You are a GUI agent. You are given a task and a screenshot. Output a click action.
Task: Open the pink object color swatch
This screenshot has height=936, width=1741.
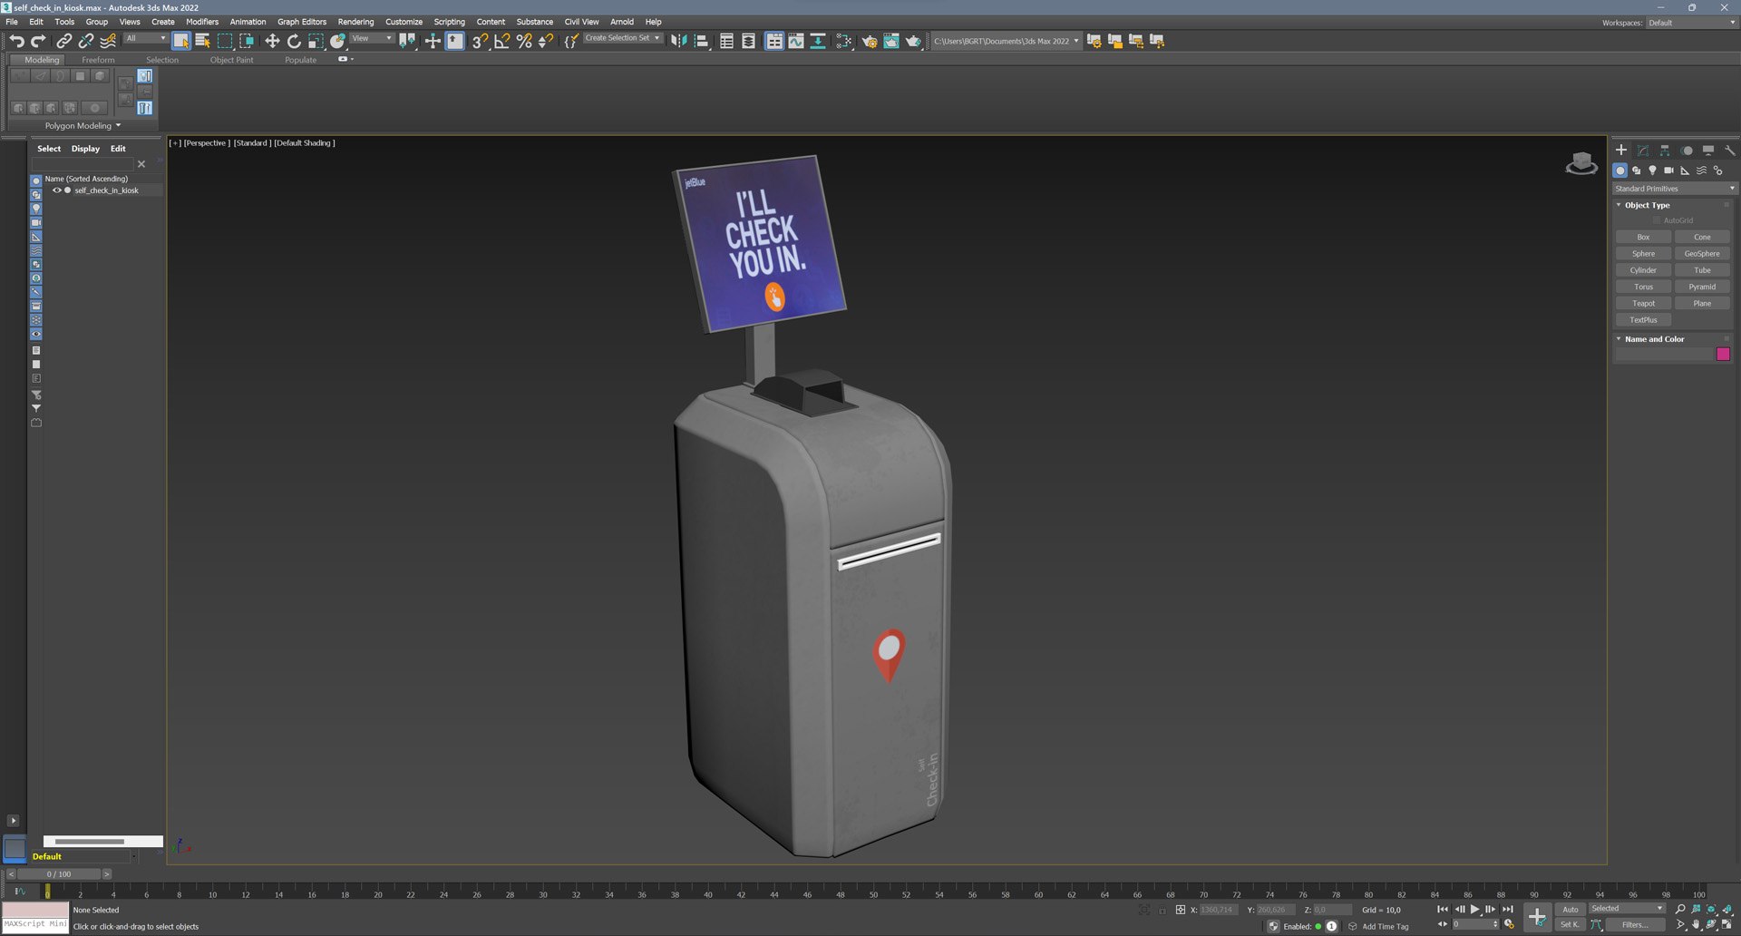pos(1723,354)
